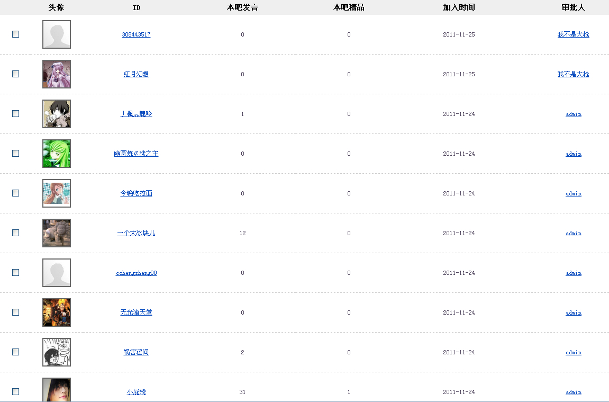Follow the 小屁飛 ID link

pyautogui.click(x=136, y=392)
